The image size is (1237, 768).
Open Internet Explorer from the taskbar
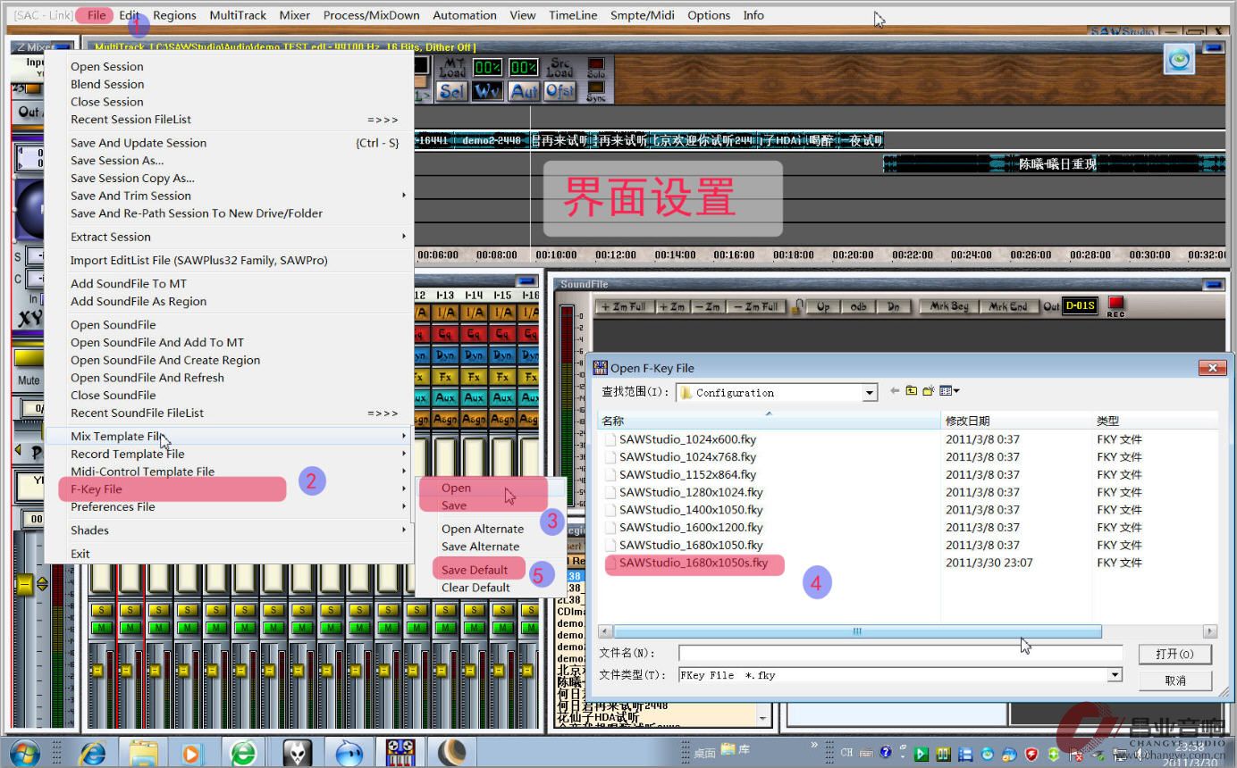coord(92,752)
